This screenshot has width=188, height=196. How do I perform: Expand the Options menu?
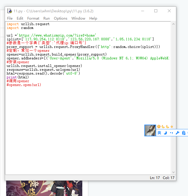61,18
